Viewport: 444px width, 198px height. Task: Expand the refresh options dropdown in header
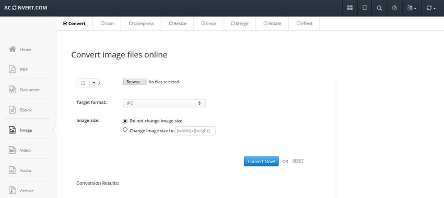[431, 8]
